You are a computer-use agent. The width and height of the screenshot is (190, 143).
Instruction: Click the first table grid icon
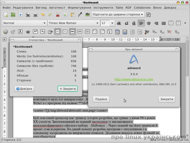pyautogui.click(x=117, y=32)
